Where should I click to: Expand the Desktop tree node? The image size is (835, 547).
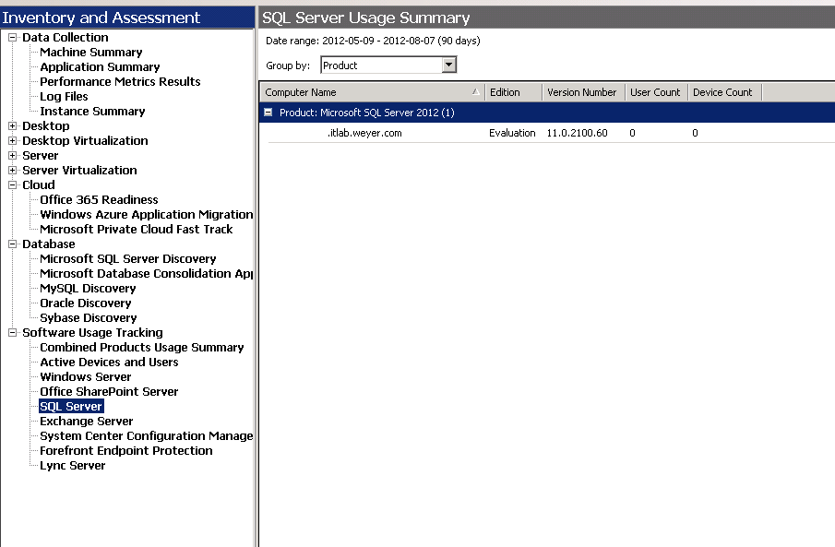pyautogui.click(x=13, y=126)
